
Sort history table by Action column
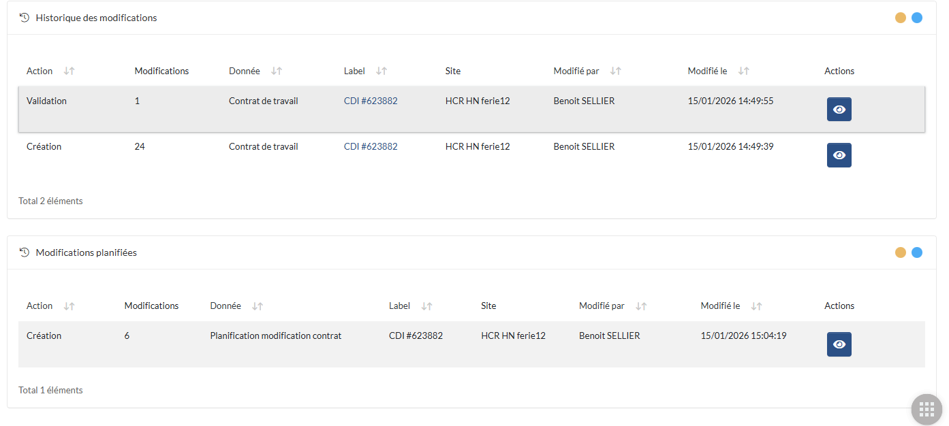(69, 71)
